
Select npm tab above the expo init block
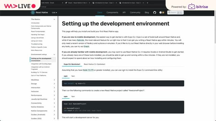pyautogui.click(x=66, y=96)
